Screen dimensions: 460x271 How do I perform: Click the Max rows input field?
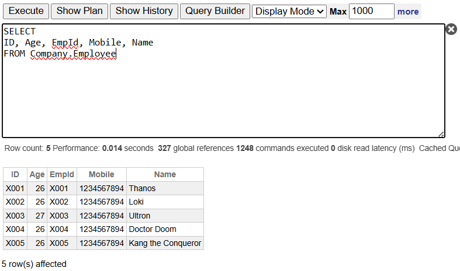(x=371, y=11)
